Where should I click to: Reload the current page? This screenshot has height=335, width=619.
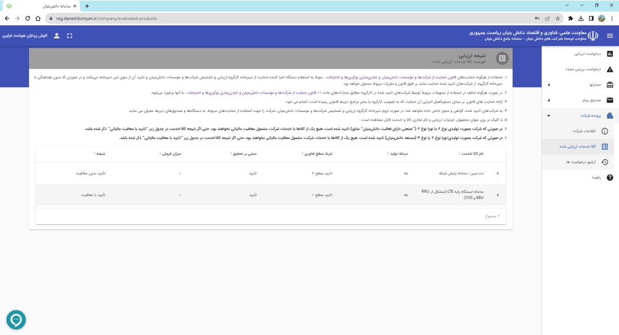[x=28, y=18]
